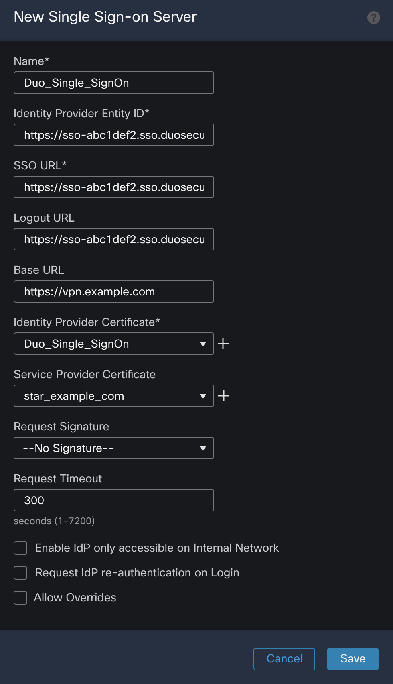Screen dimensions: 393x684
Task: Open the help tooltip icon
Action: point(373,18)
